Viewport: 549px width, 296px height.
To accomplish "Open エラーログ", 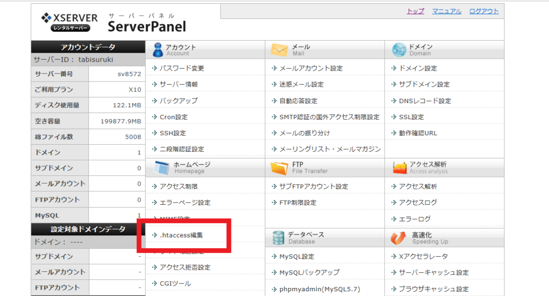I will click(x=415, y=219).
